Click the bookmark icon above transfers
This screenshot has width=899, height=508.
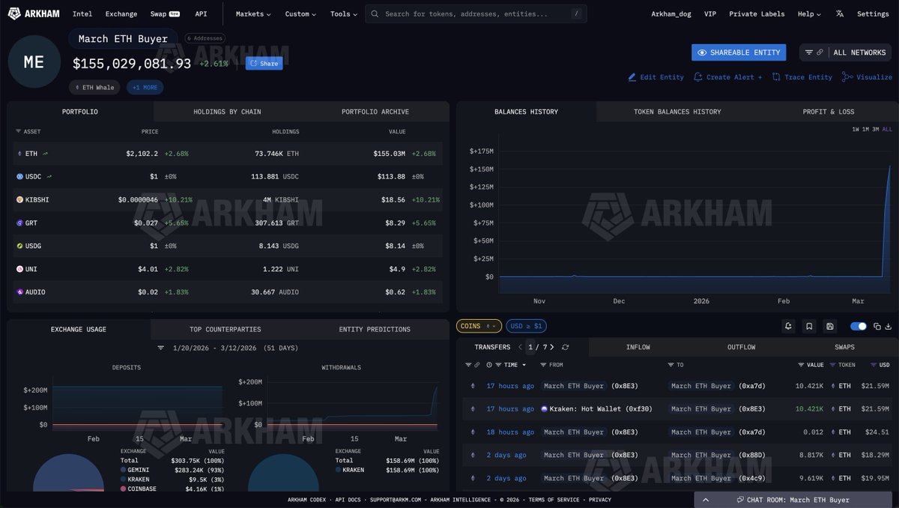pos(809,326)
